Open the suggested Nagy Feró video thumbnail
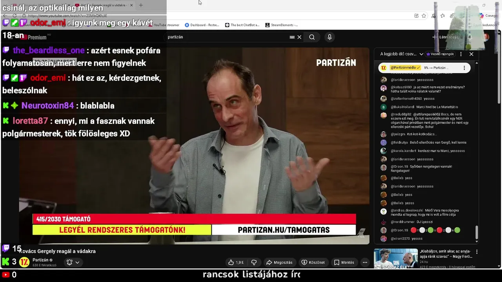 396,258
